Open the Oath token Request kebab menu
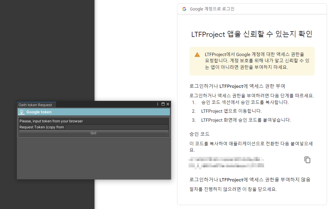The width and height of the screenshot is (330, 209). pos(158,104)
